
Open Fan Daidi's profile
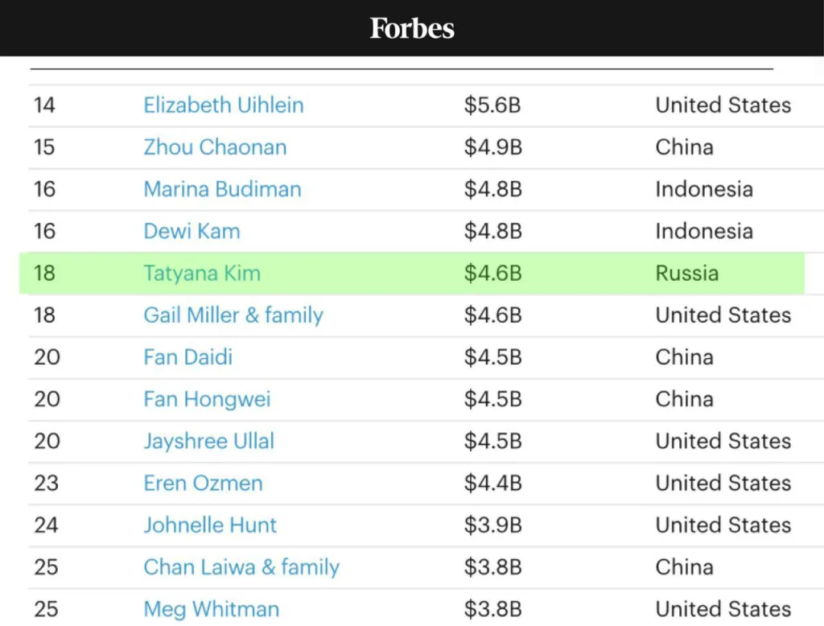click(187, 356)
